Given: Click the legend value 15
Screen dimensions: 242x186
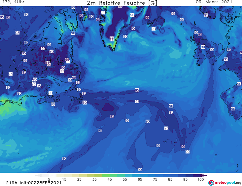Looking at the screenshot, I should pos(64,179).
